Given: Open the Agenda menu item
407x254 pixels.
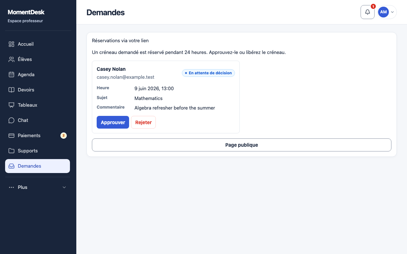Looking at the screenshot, I should click(x=38, y=75).
